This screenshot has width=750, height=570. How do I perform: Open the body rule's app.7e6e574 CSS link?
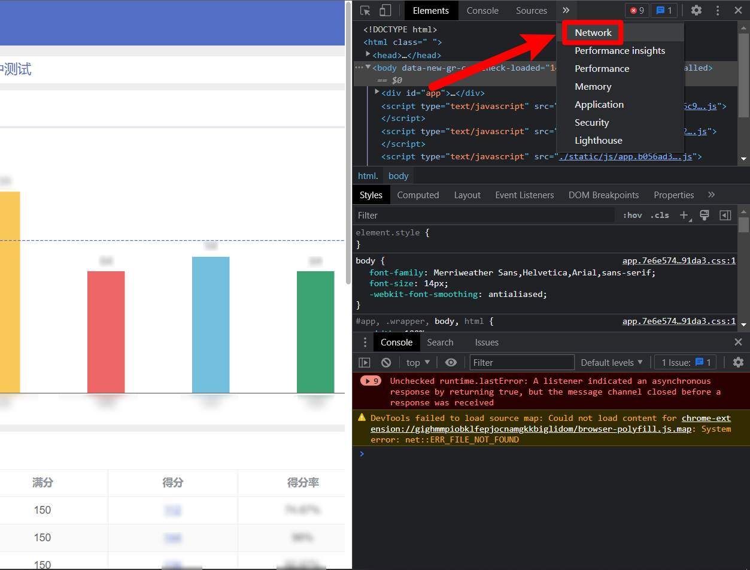[679, 261]
